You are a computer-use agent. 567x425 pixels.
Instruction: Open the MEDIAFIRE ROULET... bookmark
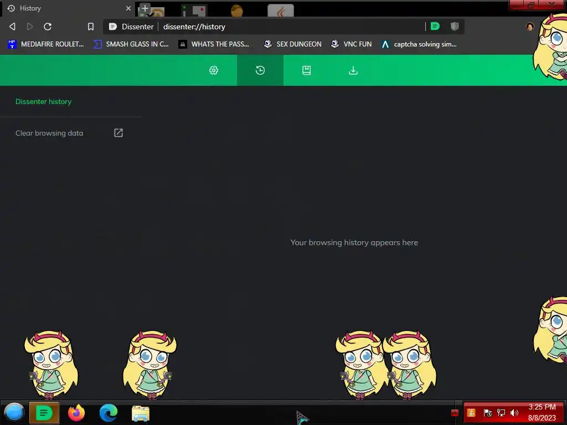pyautogui.click(x=45, y=44)
